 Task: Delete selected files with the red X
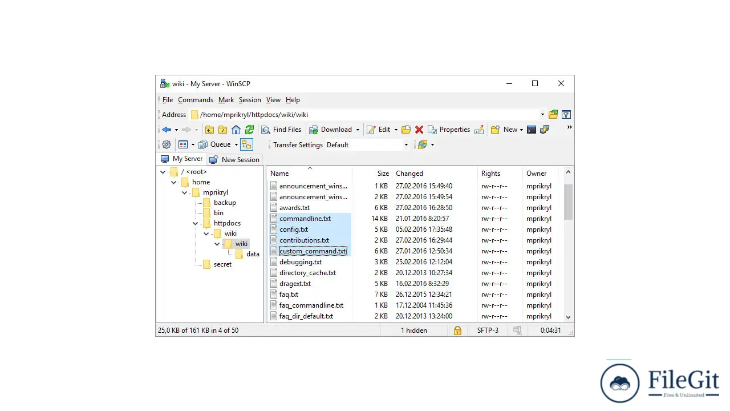[419, 130]
